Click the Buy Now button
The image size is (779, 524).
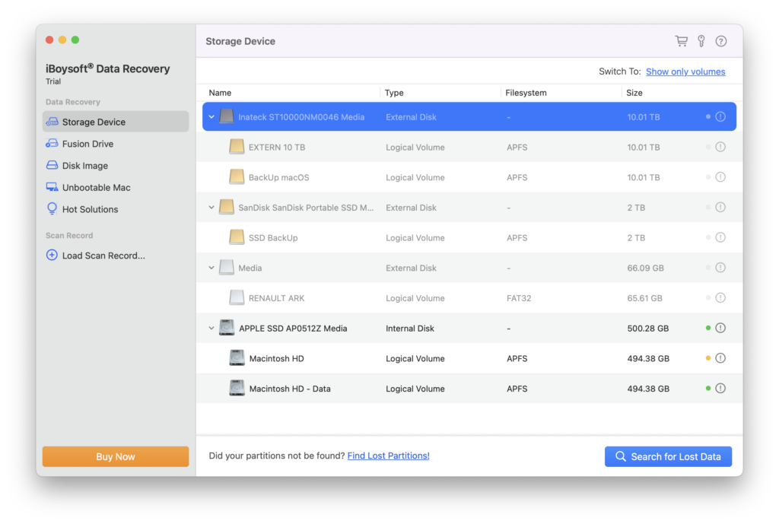point(116,456)
